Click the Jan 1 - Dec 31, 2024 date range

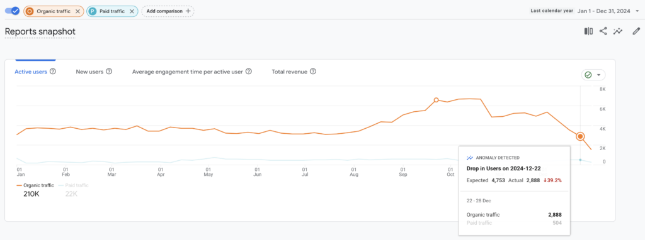(604, 11)
